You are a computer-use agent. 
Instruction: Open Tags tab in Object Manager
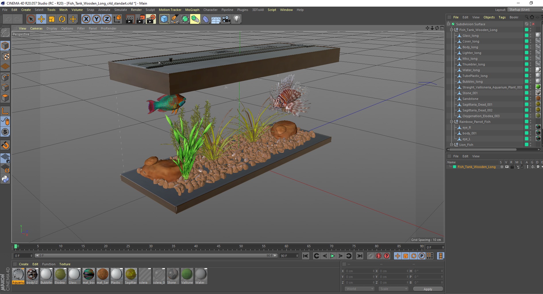[x=502, y=17]
